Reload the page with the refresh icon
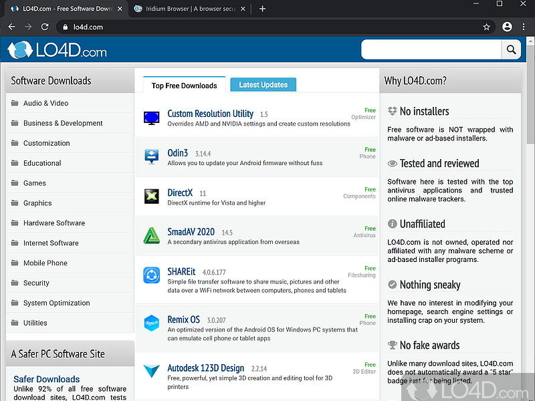Screen dimensions: 535x401 tap(45, 27)
